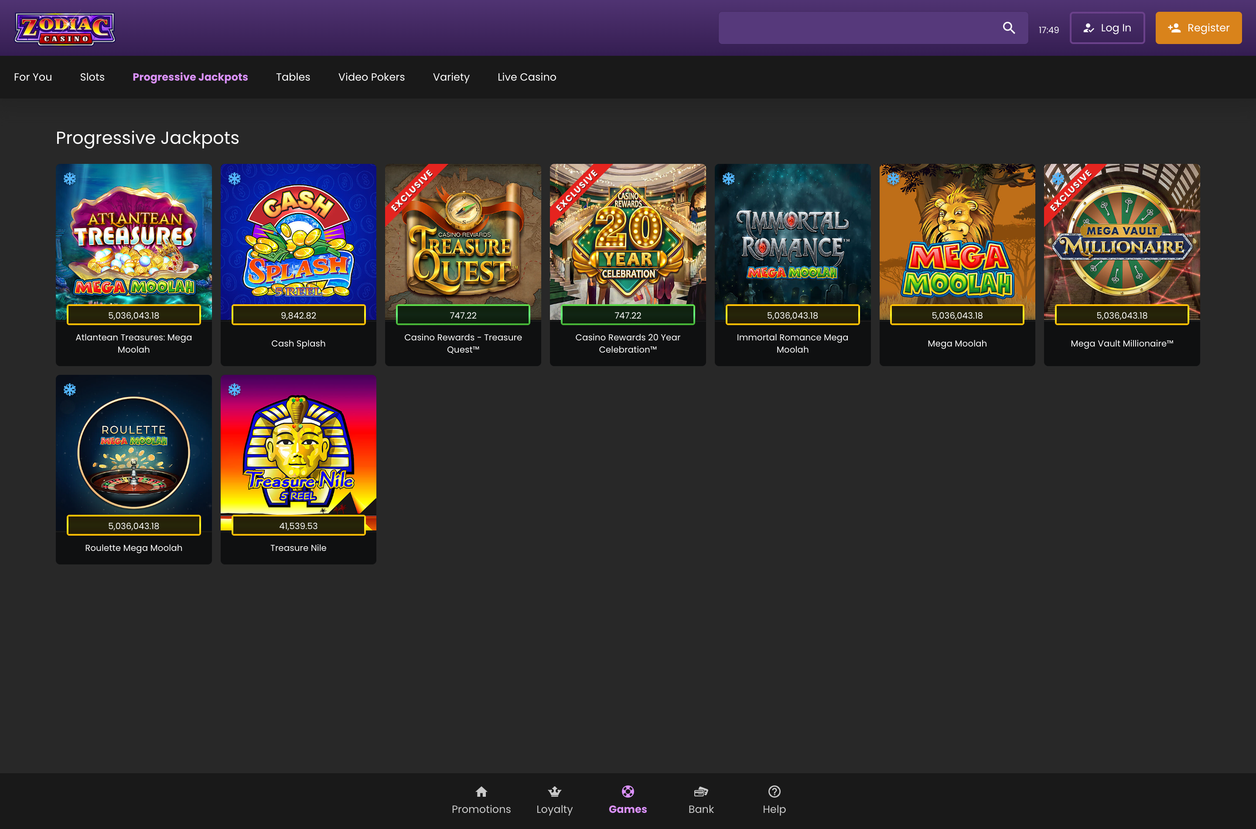The width and height of the screenshot is (1256, 829).
Task: Go to Video Pokers tab
Action: (371, 77)
